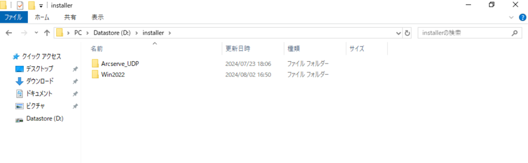This screenshot has height=163, width=528.
Task: Select the Win2022 folder icon
Action: 96,75
